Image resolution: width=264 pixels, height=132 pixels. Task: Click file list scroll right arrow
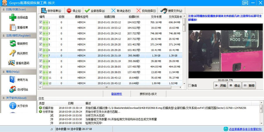pyautogui.click(x=181, y=87)
